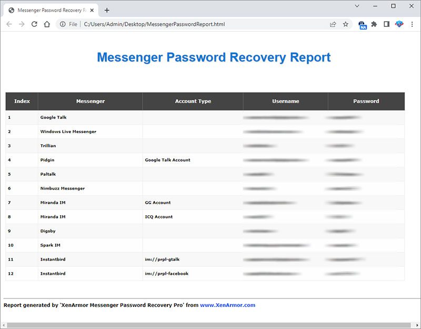
Task: Click the browser forward arrow
Action: [22, 24]
